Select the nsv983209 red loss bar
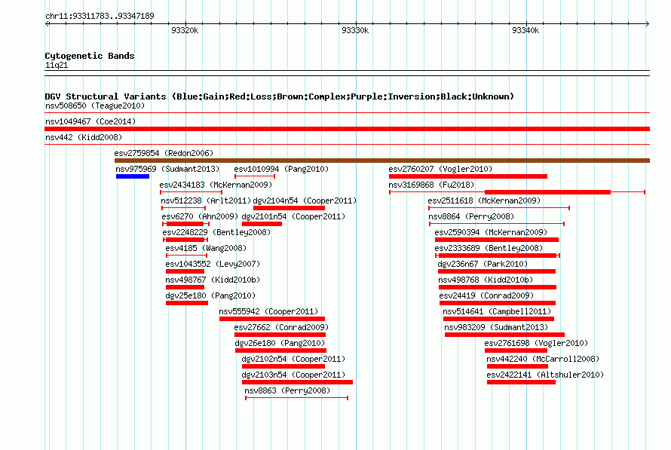The image size is (671, 450). [504, 335]
